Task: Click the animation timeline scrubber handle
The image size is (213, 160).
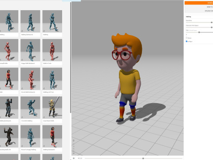Action: point(143,158)
